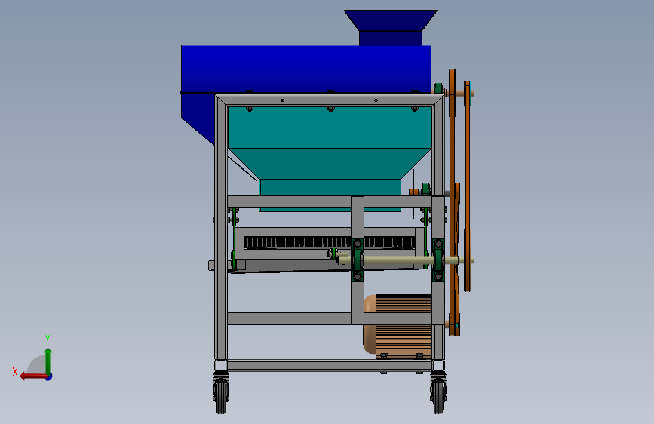Select the large blue upper housing cover
Image resolution: width=654 pixels, height=424 pixels.
tap(306, 69)
